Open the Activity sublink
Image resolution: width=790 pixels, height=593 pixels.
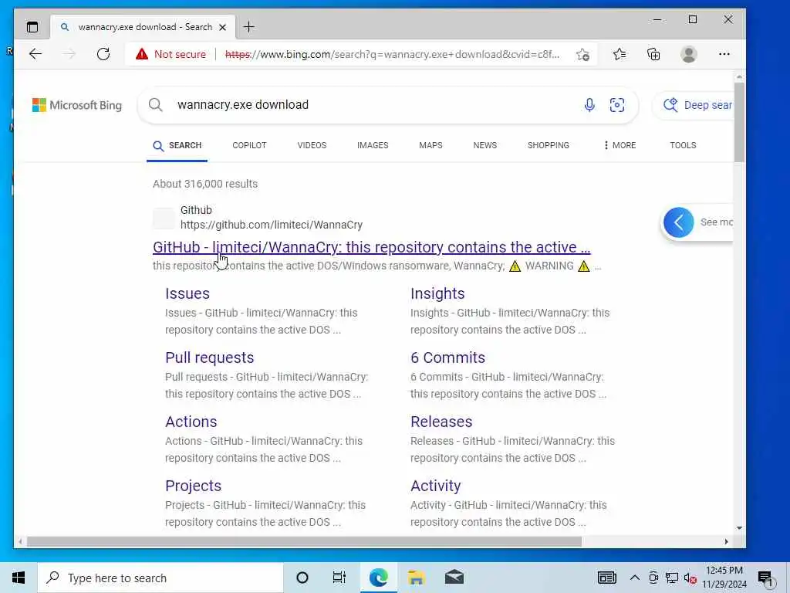pos(435,486)
